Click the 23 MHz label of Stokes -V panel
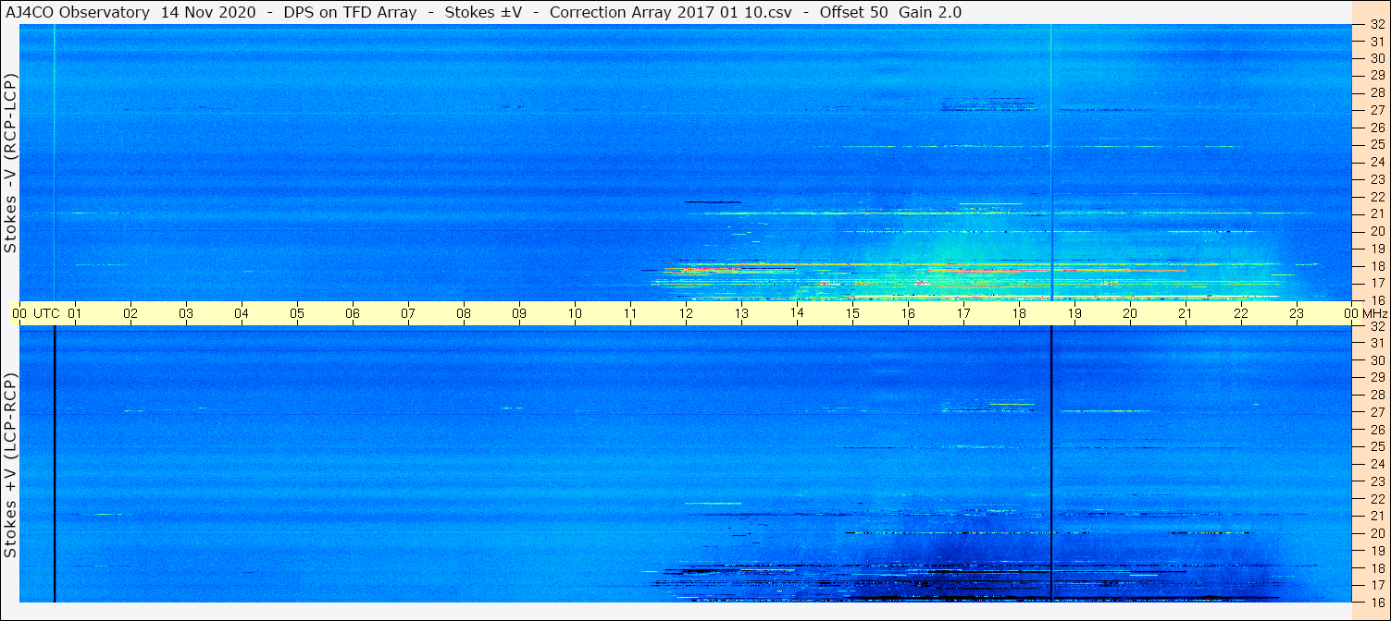The height and width of the screenshot is (621, 1391). click(1376, 179)
